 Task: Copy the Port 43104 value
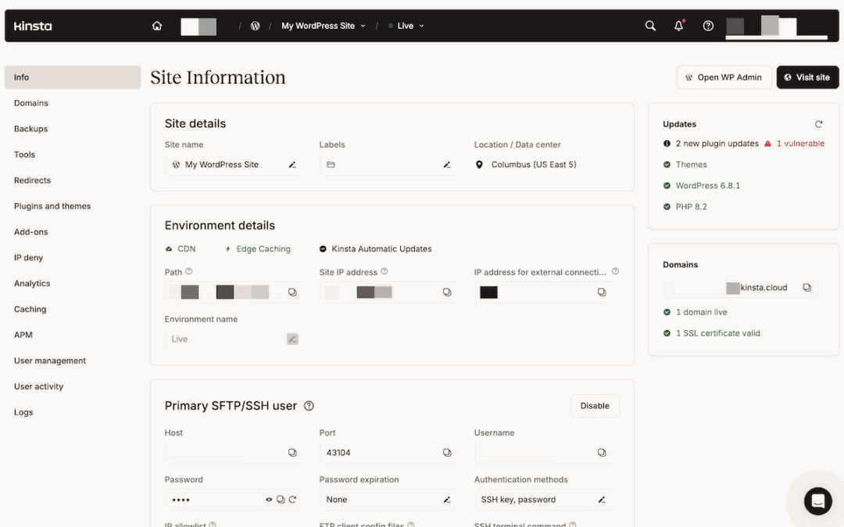(x=447, y=452)
